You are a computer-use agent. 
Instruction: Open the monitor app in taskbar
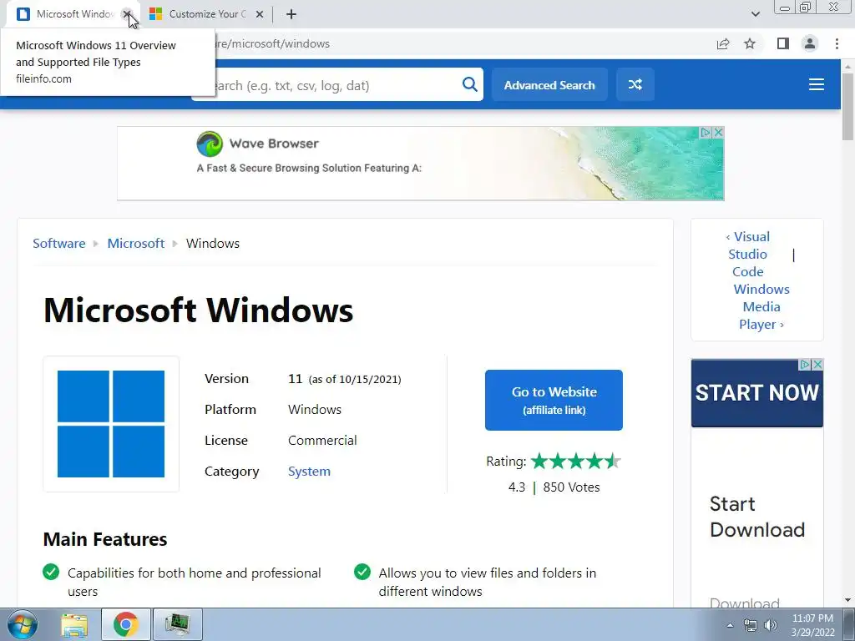178,624
